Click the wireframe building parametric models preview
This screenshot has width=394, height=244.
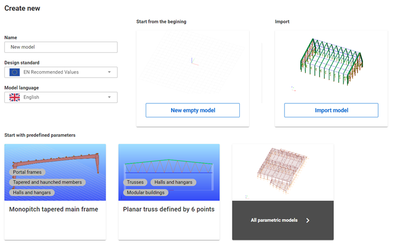tap(283, 172)
